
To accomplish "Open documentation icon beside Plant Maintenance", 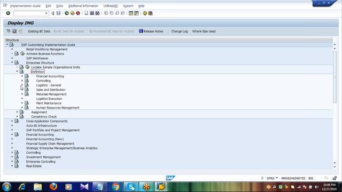I will pyautogui.click(x=27, y=103).
